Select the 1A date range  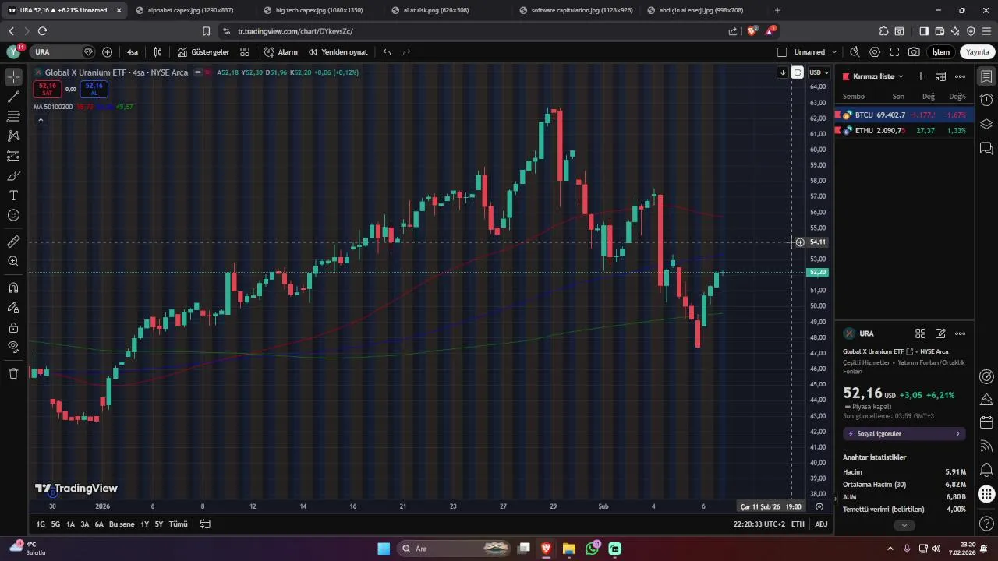(70, 524)
